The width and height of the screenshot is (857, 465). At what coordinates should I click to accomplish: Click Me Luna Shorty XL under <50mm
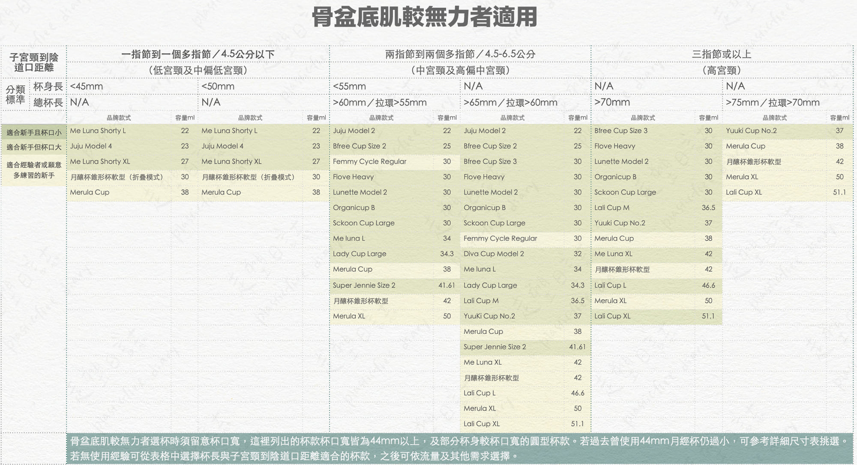[231, 162]
